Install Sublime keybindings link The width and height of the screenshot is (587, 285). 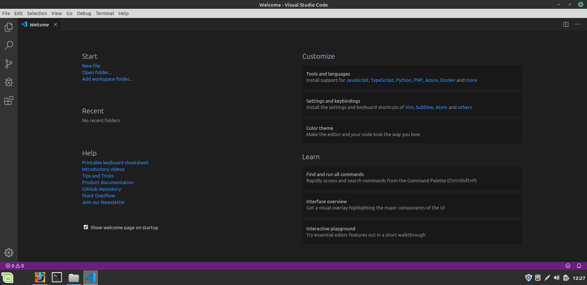click(424, 107)
